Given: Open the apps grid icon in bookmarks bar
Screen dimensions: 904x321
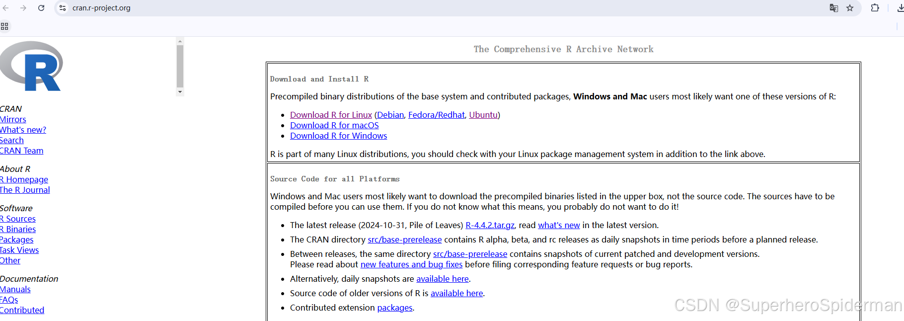Looking at the screenshot, I should (x=4, y=26).
